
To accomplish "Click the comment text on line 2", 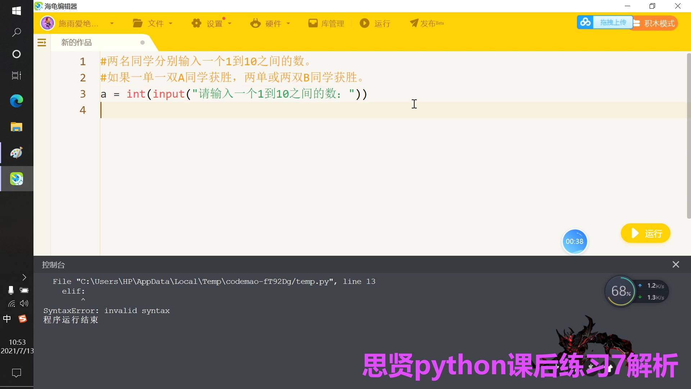I will [232, 77].
